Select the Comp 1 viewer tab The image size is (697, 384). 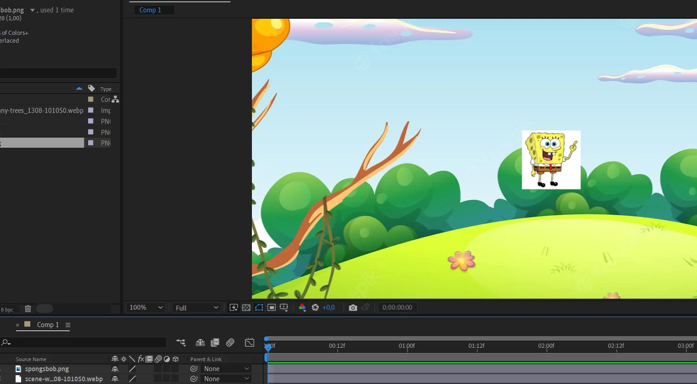click(150, 10)
